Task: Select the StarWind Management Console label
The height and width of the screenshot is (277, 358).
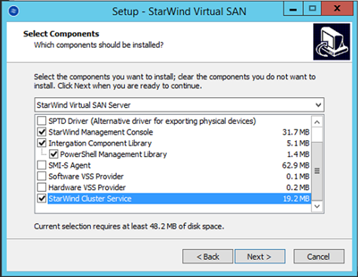Action: pos(101,132)
